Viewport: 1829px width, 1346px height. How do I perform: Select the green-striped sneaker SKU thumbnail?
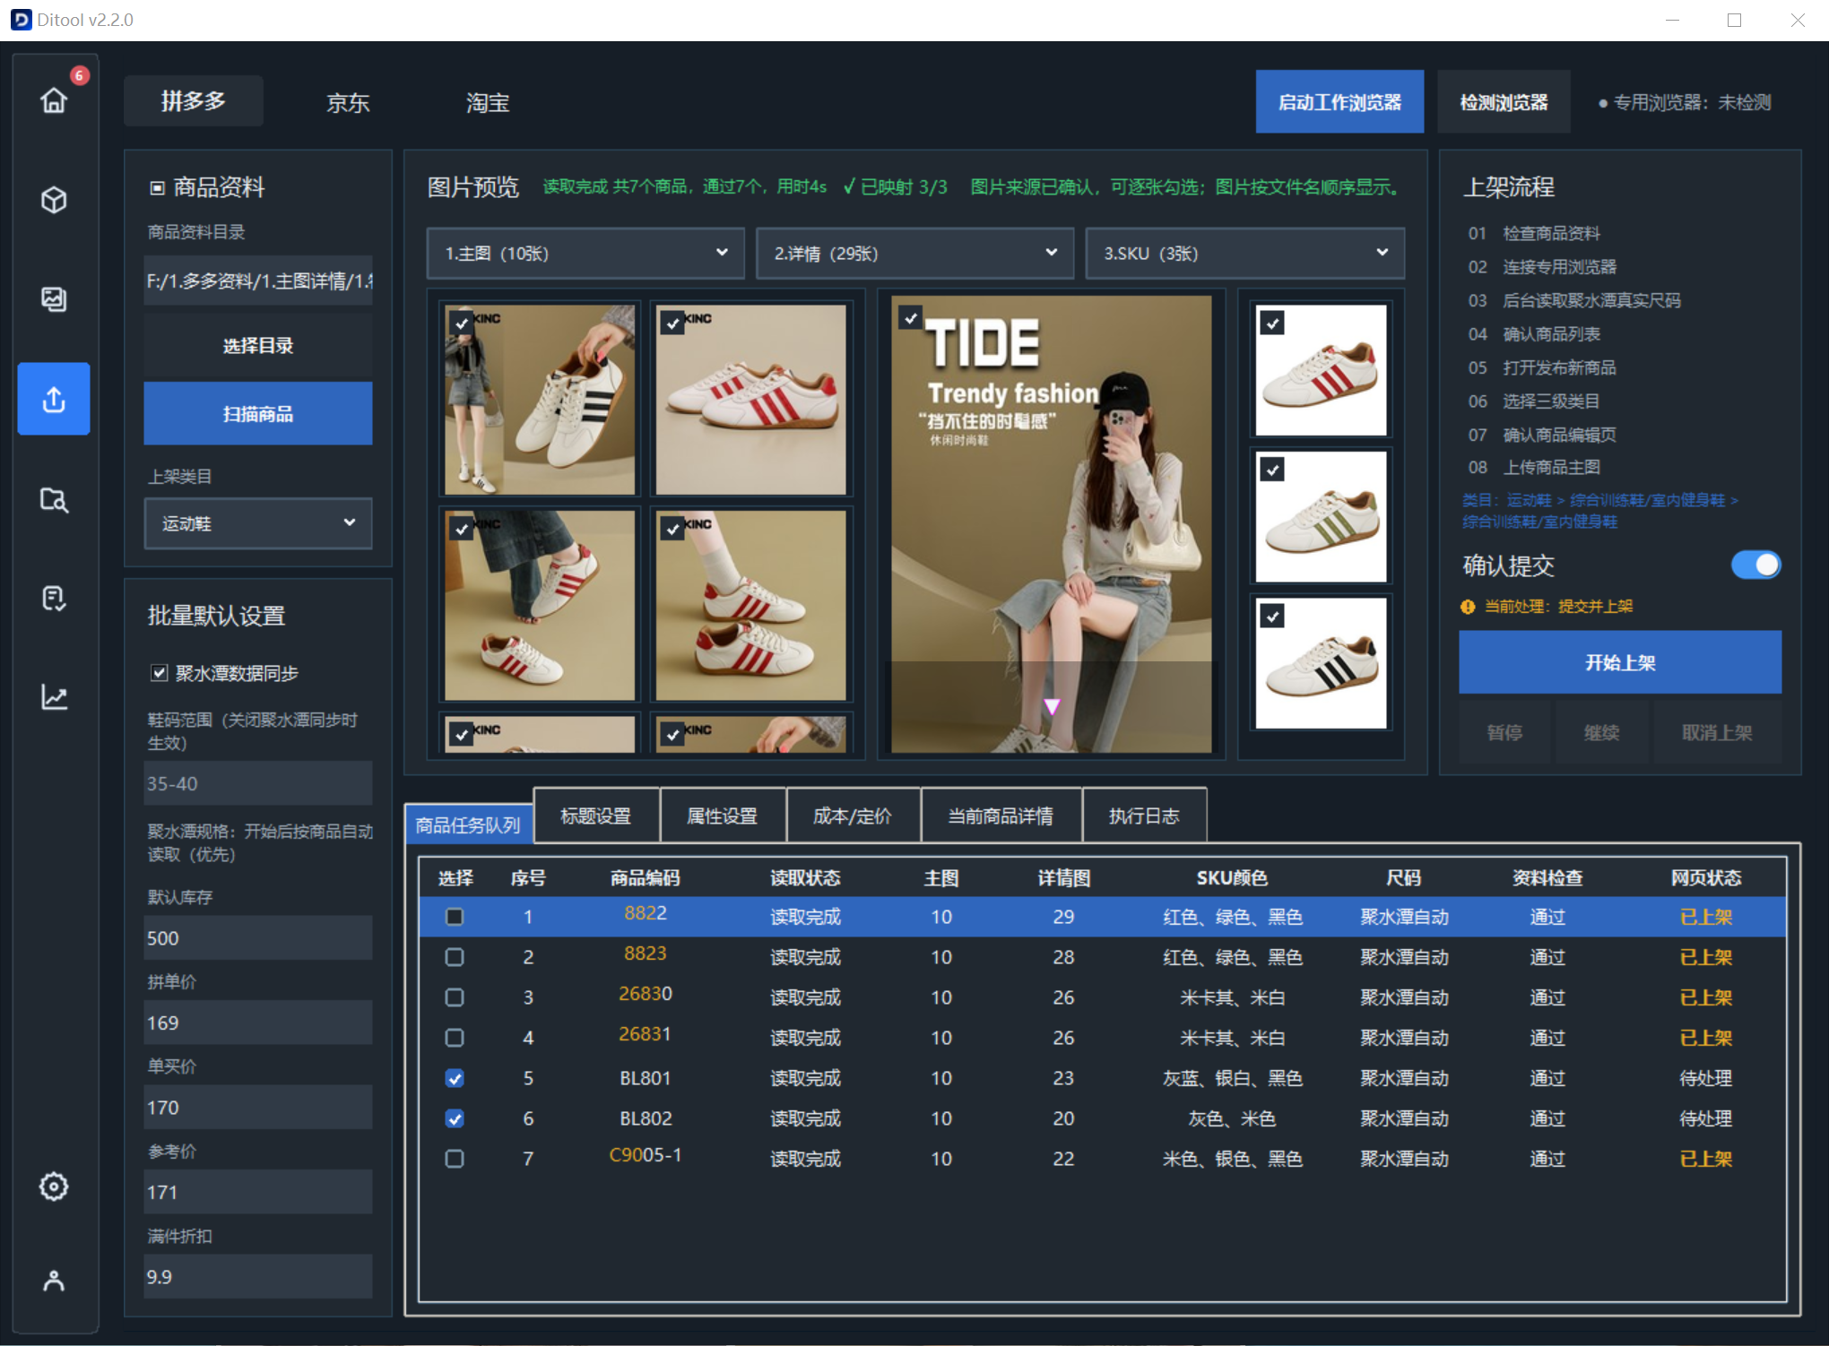[1321, 517]
